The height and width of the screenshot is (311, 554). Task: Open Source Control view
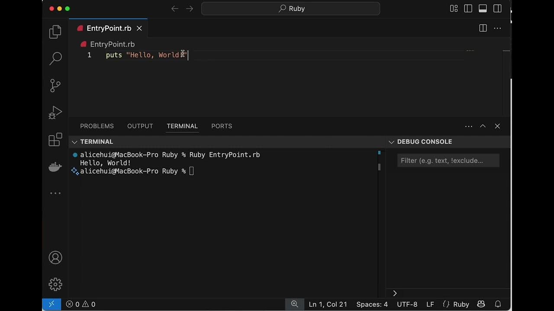coord(55,85)
